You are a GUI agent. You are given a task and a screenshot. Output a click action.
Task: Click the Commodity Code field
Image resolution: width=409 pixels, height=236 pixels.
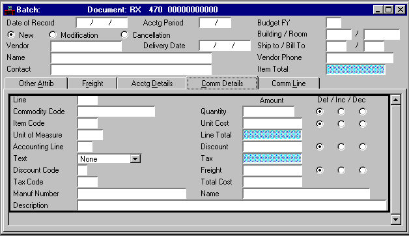pos(117,111)
